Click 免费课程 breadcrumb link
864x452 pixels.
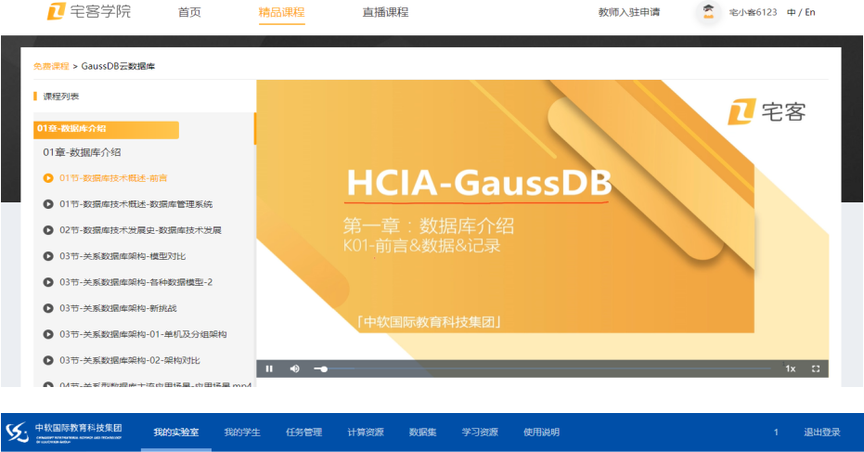[51, 66]
